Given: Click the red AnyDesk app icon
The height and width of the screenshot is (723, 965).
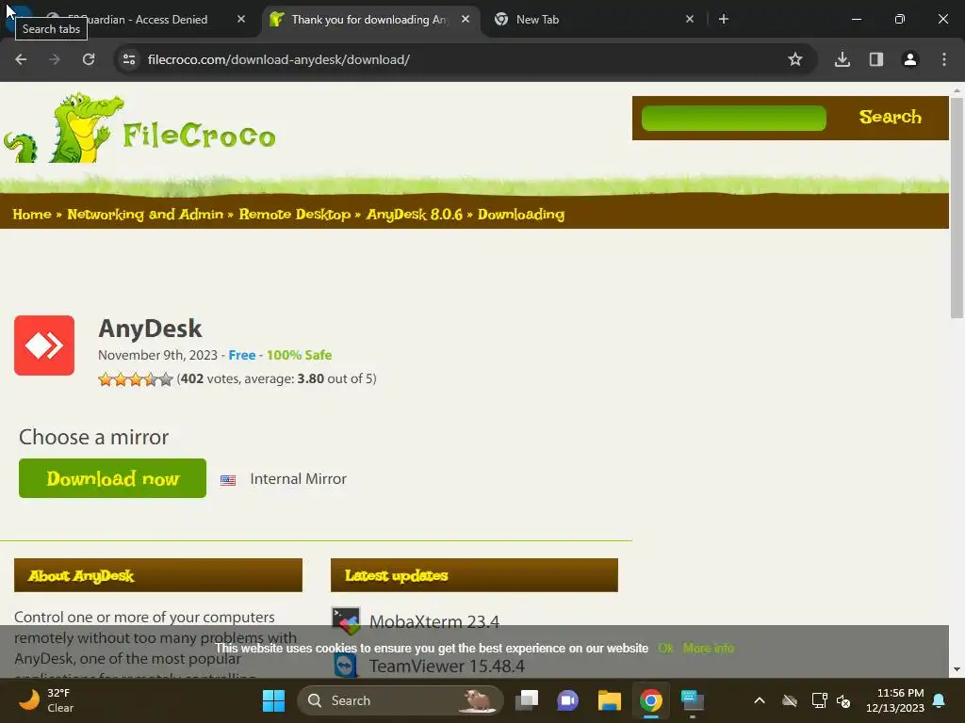Looking at the screenshot, I should [44, 345].
